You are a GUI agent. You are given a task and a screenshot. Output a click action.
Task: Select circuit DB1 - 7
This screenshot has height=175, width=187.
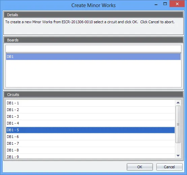click(90, 143)
